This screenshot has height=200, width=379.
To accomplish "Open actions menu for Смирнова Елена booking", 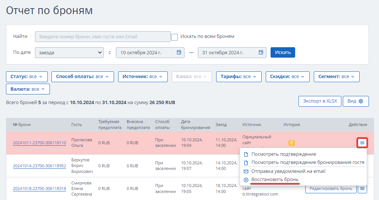I will click(x=362, y=188).
